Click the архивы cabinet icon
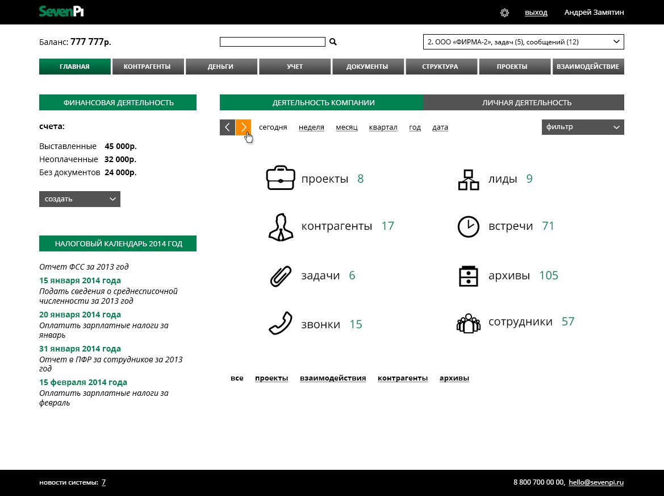 469,276
